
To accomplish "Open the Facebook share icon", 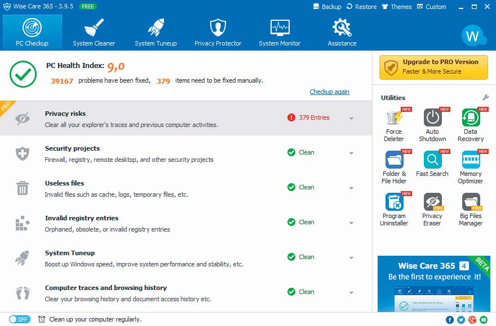I will (450, 320).
